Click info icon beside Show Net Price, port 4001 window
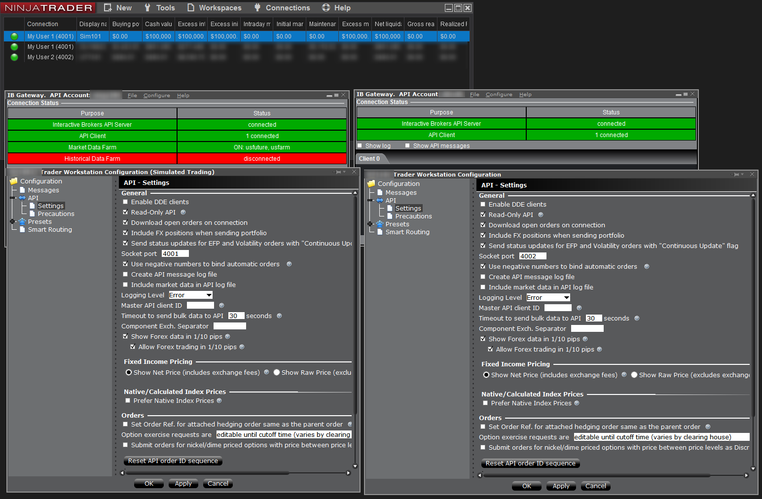The height and width of the screenshot is (499, 762). 266,372
